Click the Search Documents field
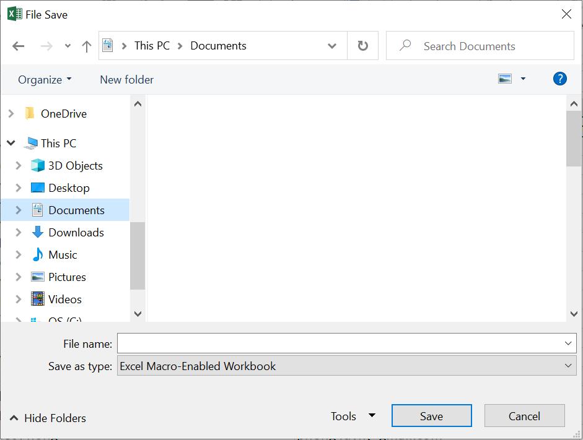583x440 pixels. [480, 46]
